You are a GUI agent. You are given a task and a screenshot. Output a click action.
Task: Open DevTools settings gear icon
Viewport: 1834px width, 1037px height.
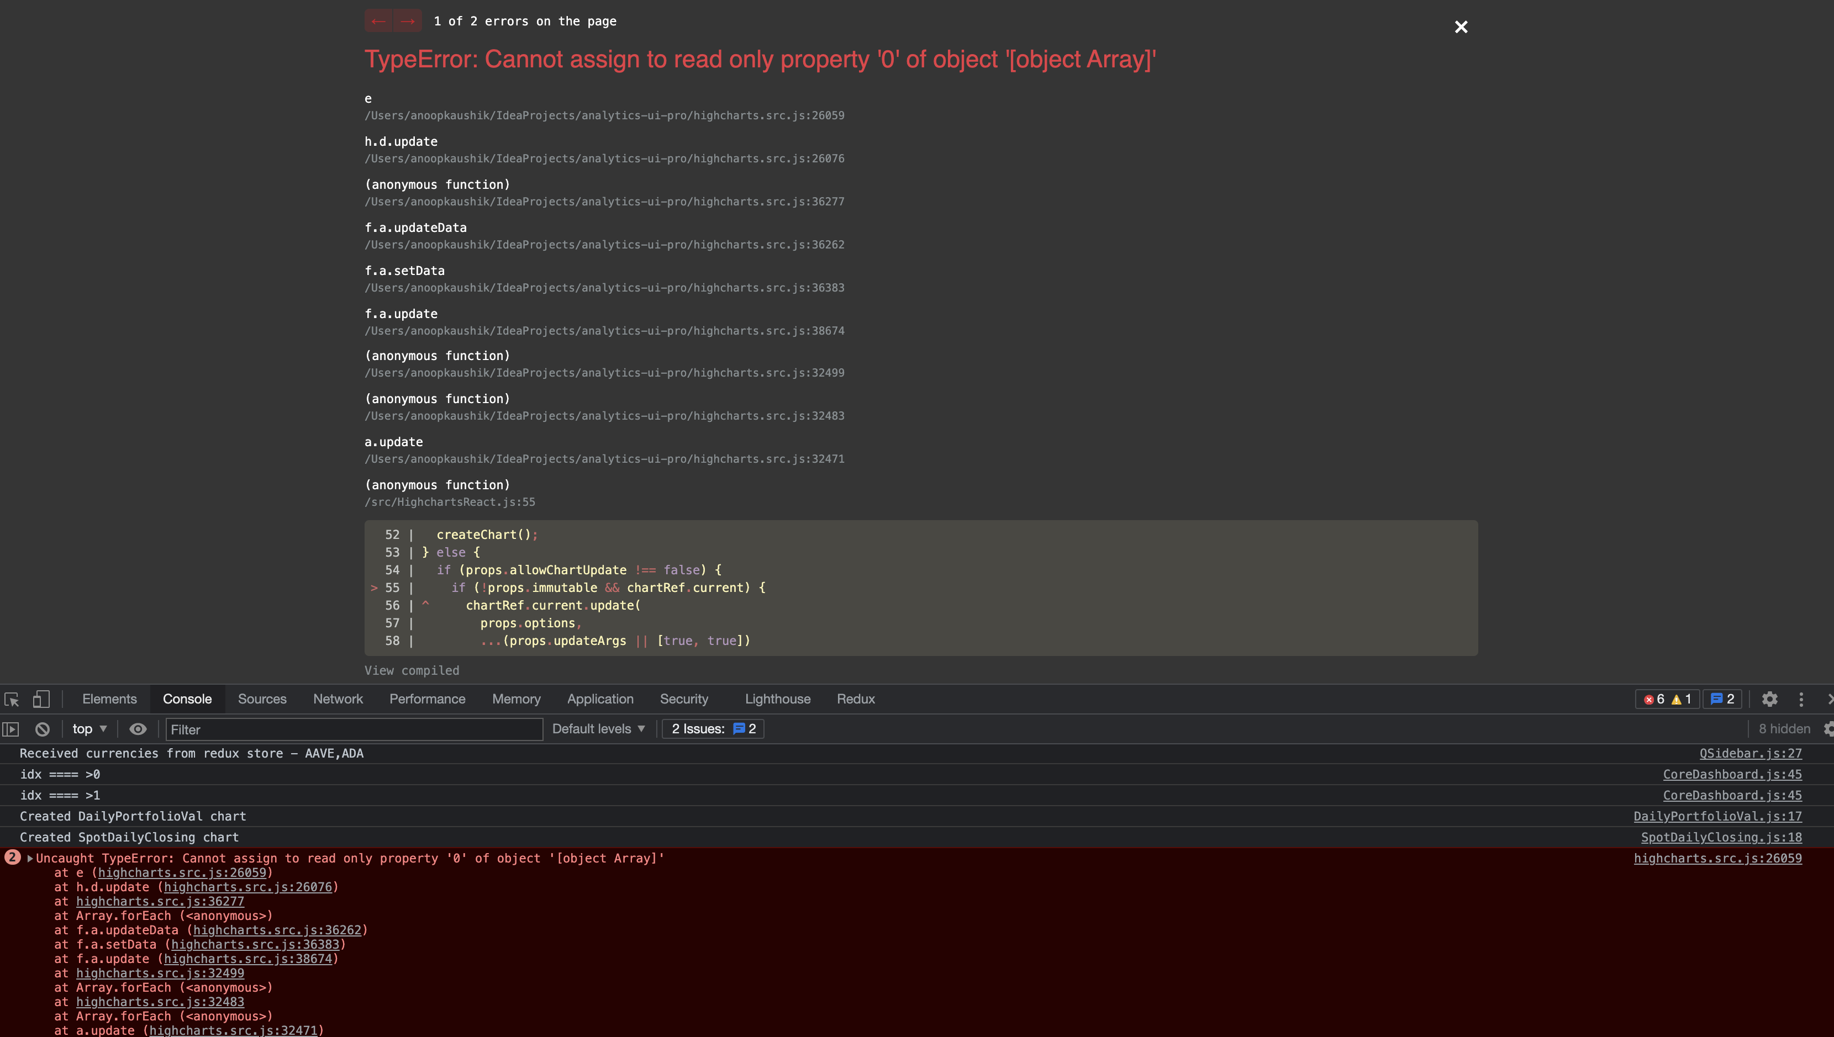click(x=1770, y=700)
